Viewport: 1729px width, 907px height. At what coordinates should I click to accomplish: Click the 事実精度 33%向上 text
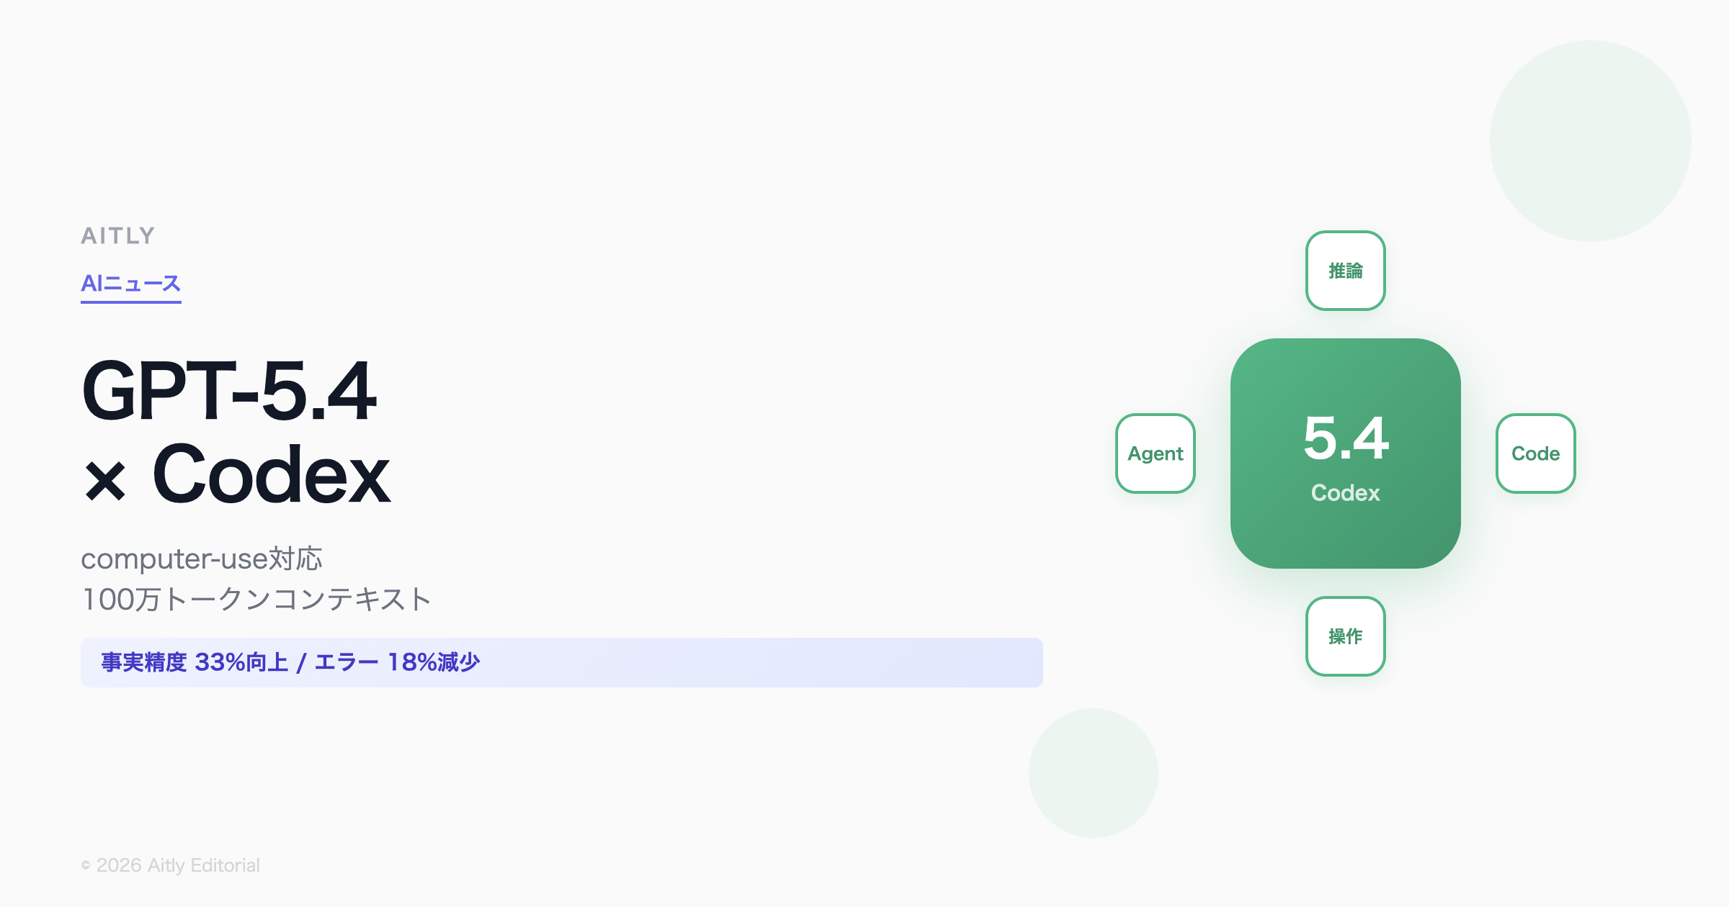coord(195,662)
